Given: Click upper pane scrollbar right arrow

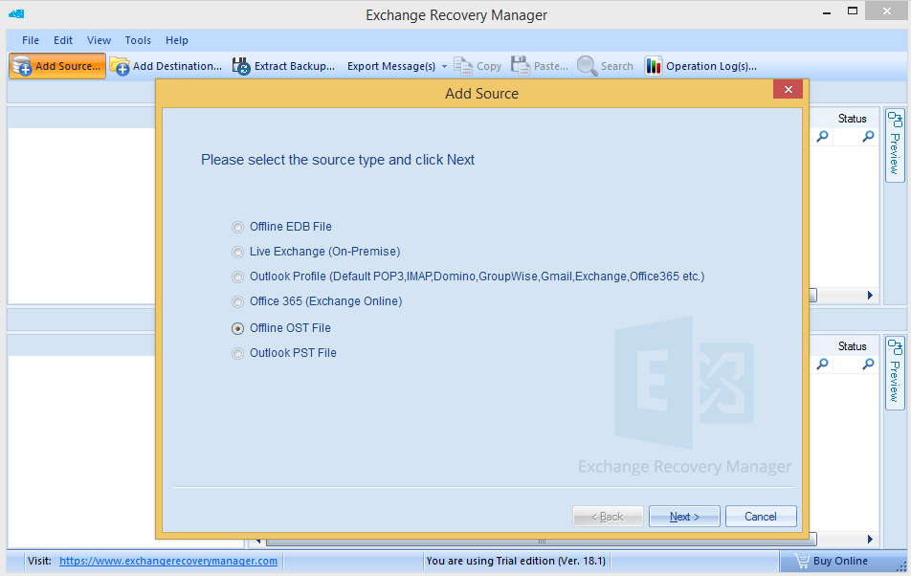Looking at the screenshot, I should click(870, 296).
